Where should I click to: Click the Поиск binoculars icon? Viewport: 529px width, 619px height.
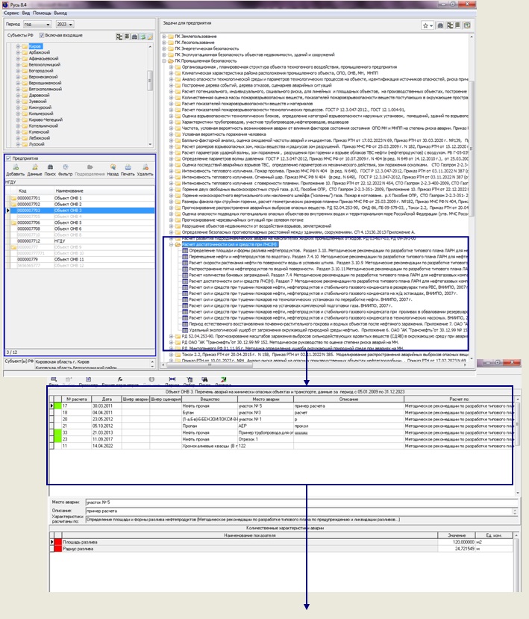48,167
